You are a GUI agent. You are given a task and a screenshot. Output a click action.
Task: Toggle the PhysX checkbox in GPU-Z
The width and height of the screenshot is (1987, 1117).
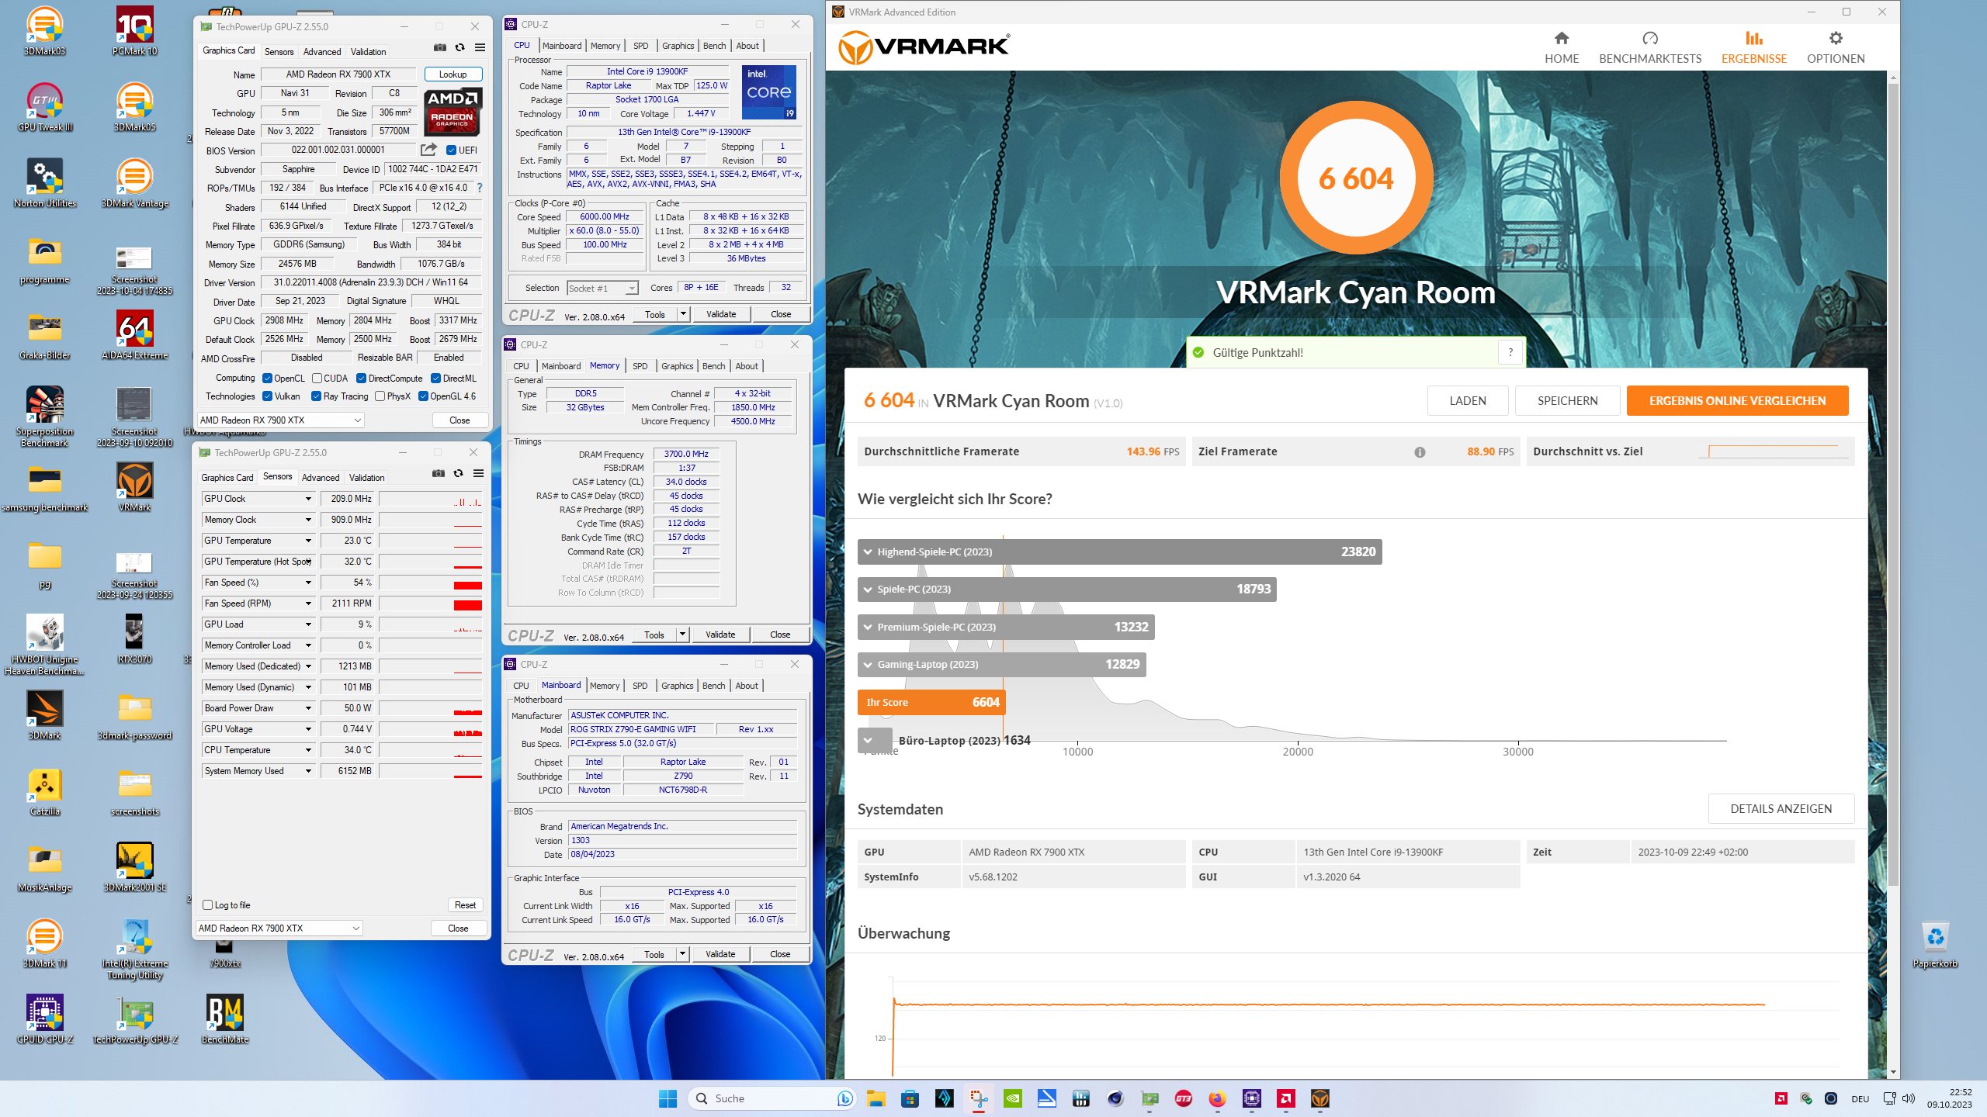click(x=380, y=396)
